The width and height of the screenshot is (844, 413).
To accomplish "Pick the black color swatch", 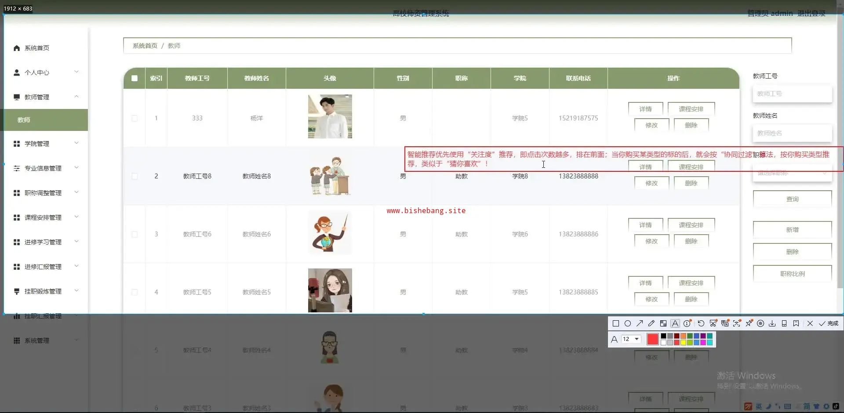I will pos(663,336).
